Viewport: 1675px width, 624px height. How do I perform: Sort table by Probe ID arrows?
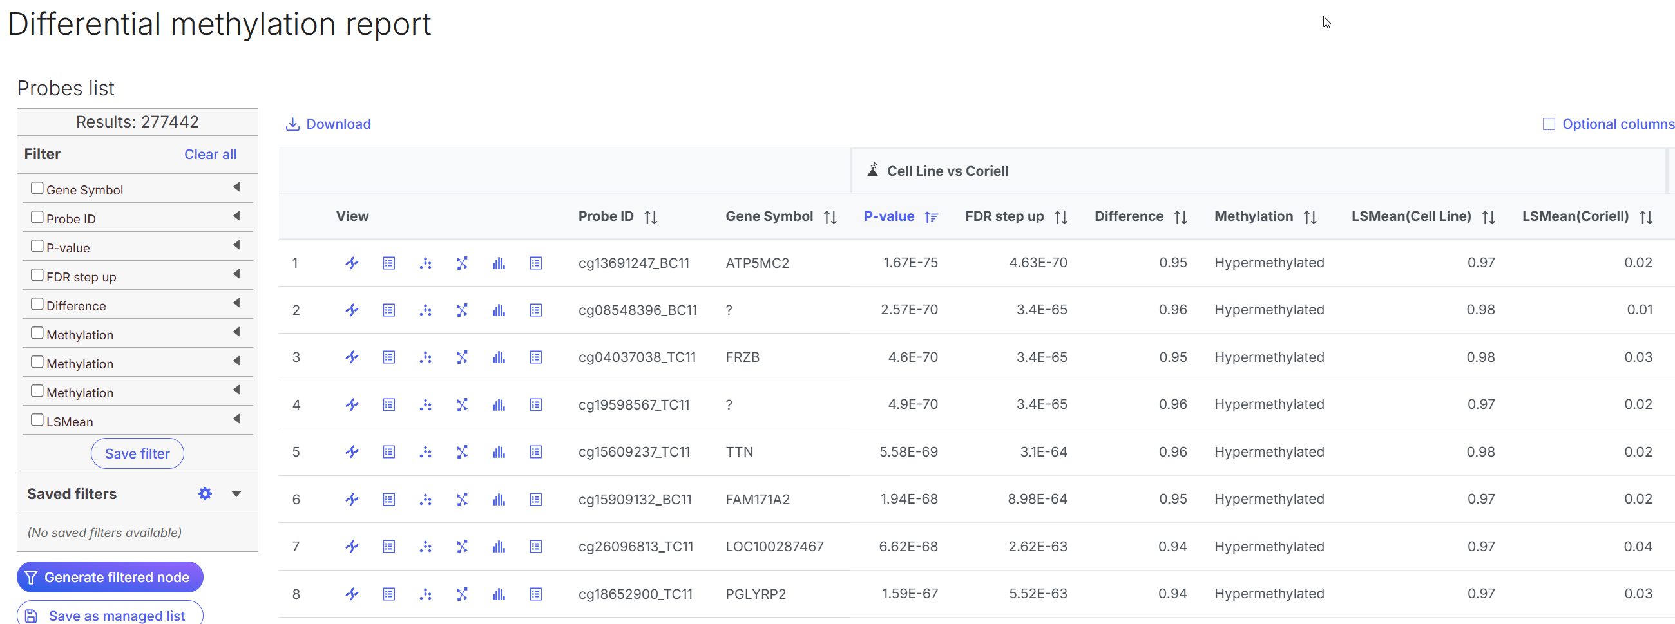click(x=651, y=217)
